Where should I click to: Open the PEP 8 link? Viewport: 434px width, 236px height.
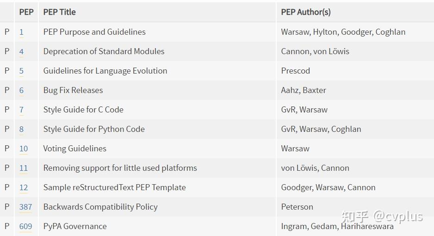[21, 129]
